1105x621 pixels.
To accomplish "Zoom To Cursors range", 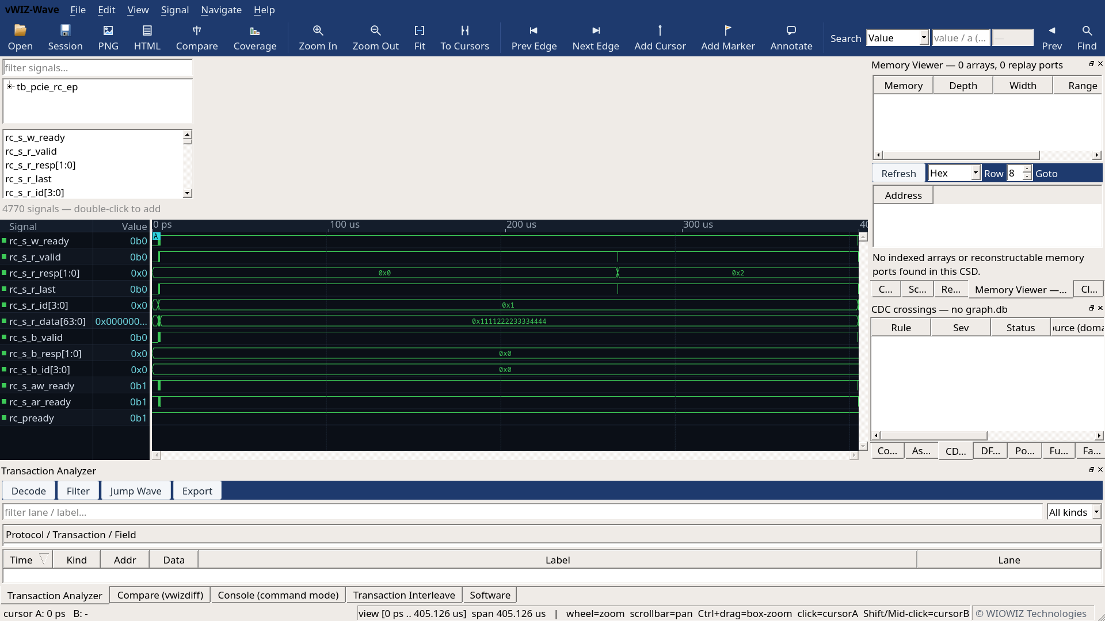I will (464, 37).
